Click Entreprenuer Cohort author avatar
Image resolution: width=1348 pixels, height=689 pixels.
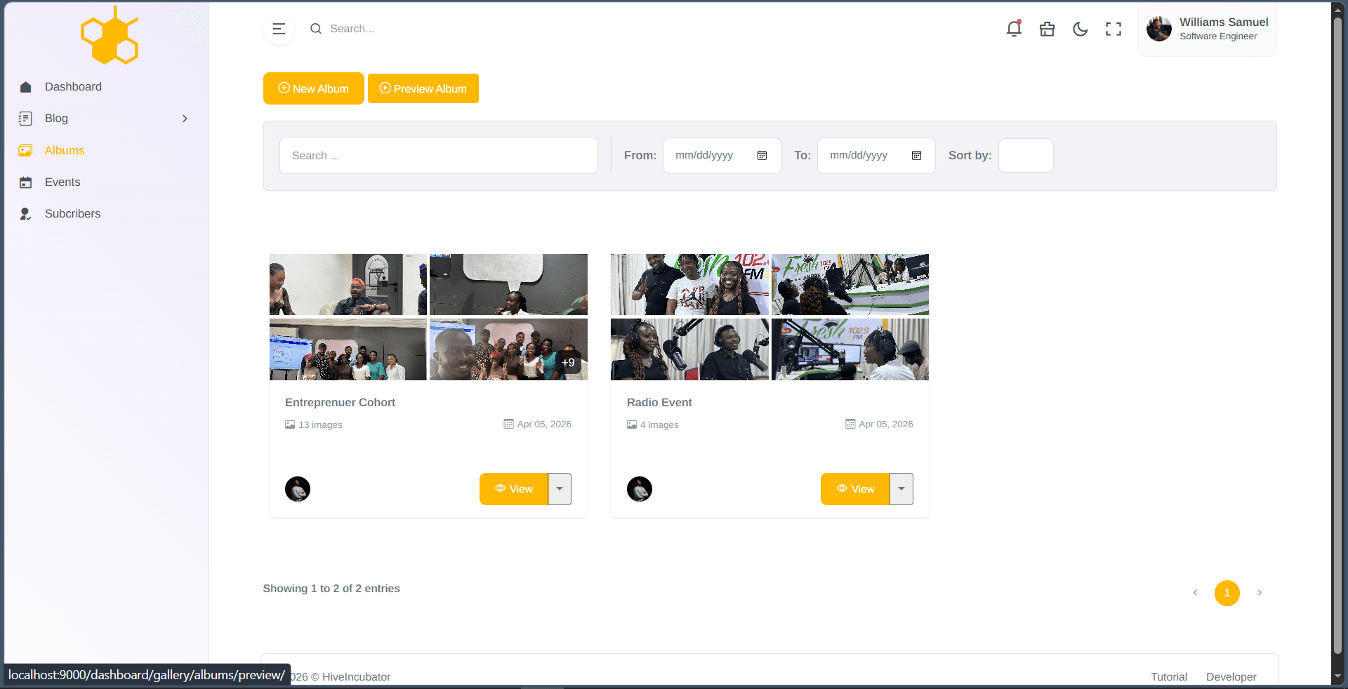(x=298, y=489)
